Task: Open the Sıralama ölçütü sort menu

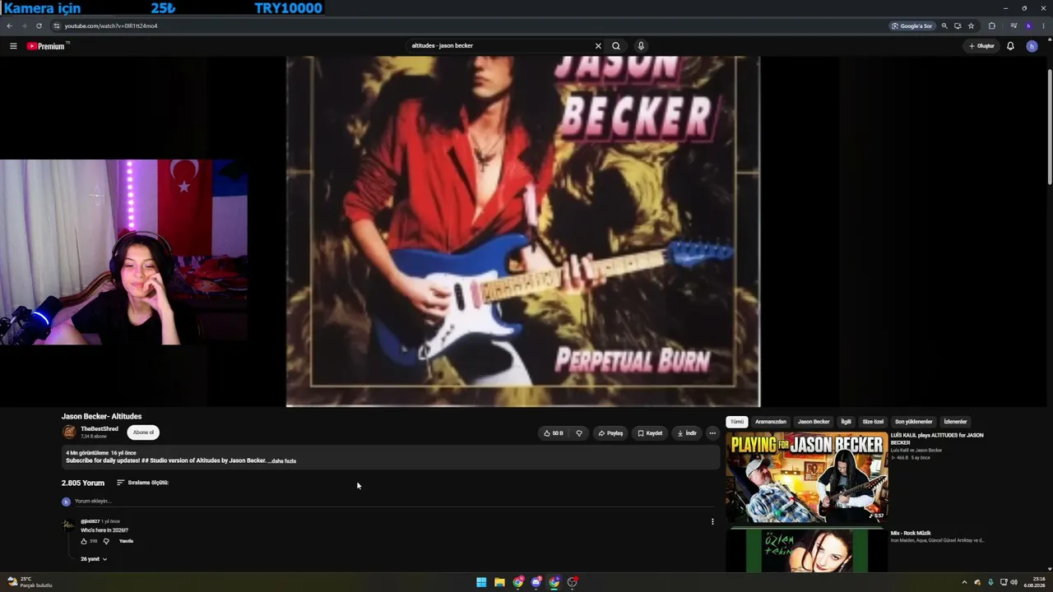Action: 142,483
